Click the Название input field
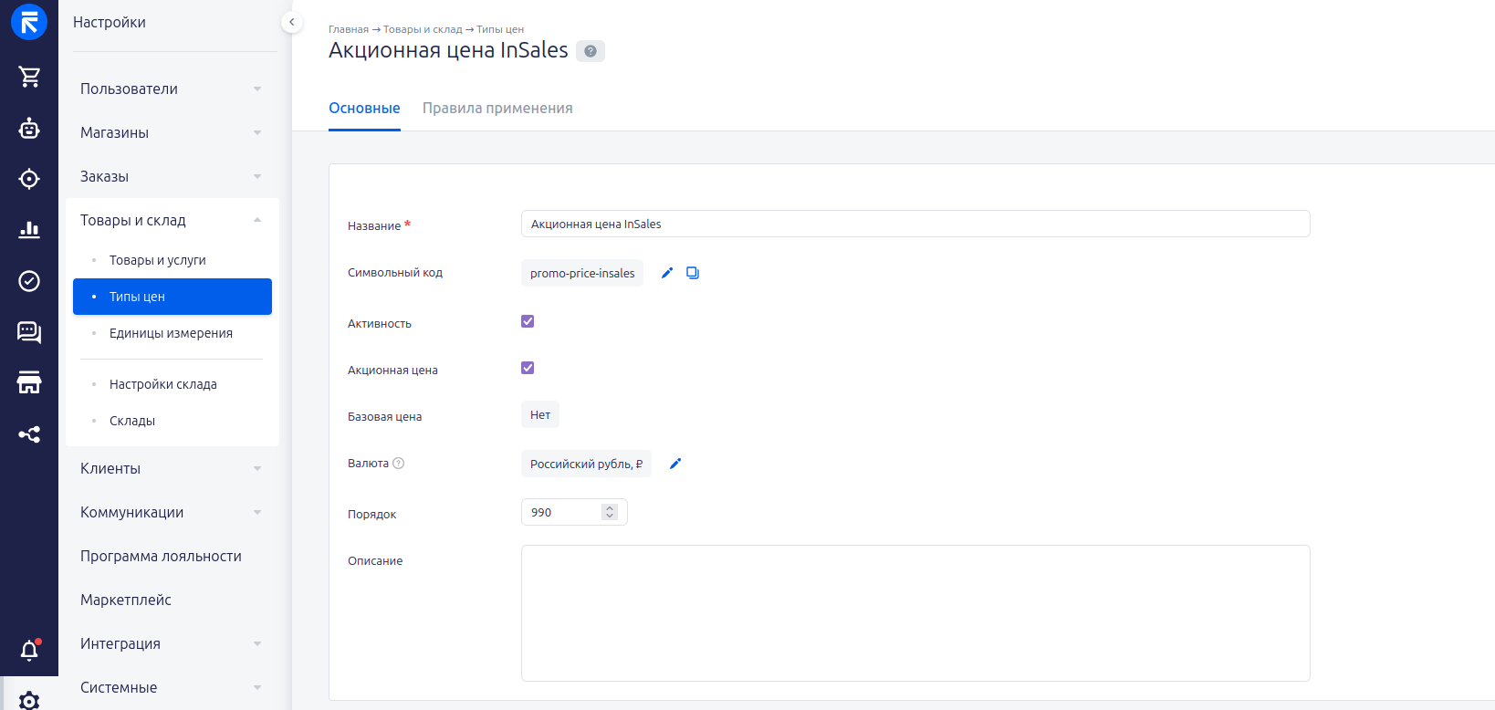1495x710 pixels. point(915,224)
